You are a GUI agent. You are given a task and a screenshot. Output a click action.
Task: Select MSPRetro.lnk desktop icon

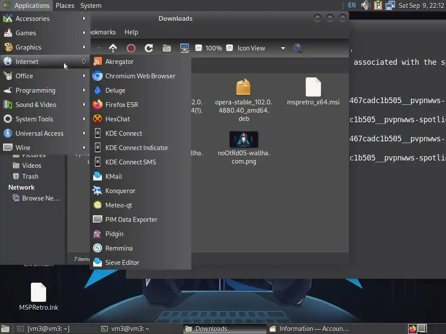pos(38,297)
